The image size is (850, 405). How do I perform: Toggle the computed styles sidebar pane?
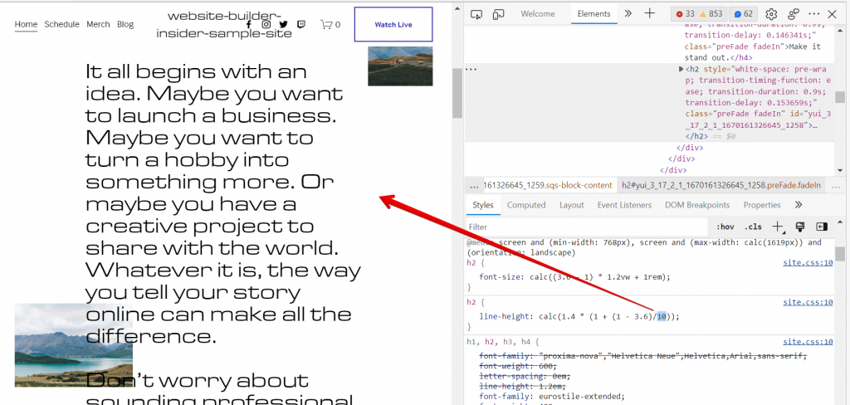click(822, 227)
